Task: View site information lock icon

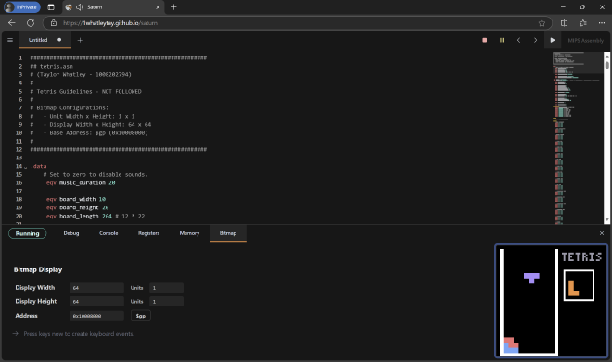Action: click(54, 23)
